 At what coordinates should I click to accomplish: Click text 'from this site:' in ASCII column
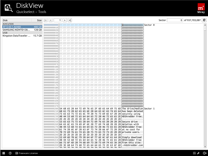point(132,143)
